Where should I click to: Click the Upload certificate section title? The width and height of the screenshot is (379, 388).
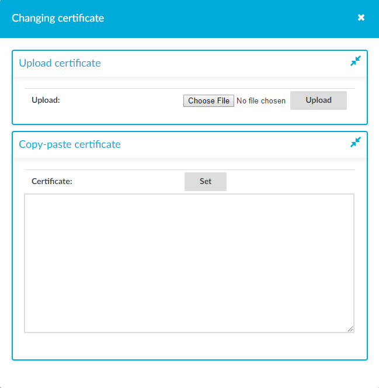[x=60, y=63]
